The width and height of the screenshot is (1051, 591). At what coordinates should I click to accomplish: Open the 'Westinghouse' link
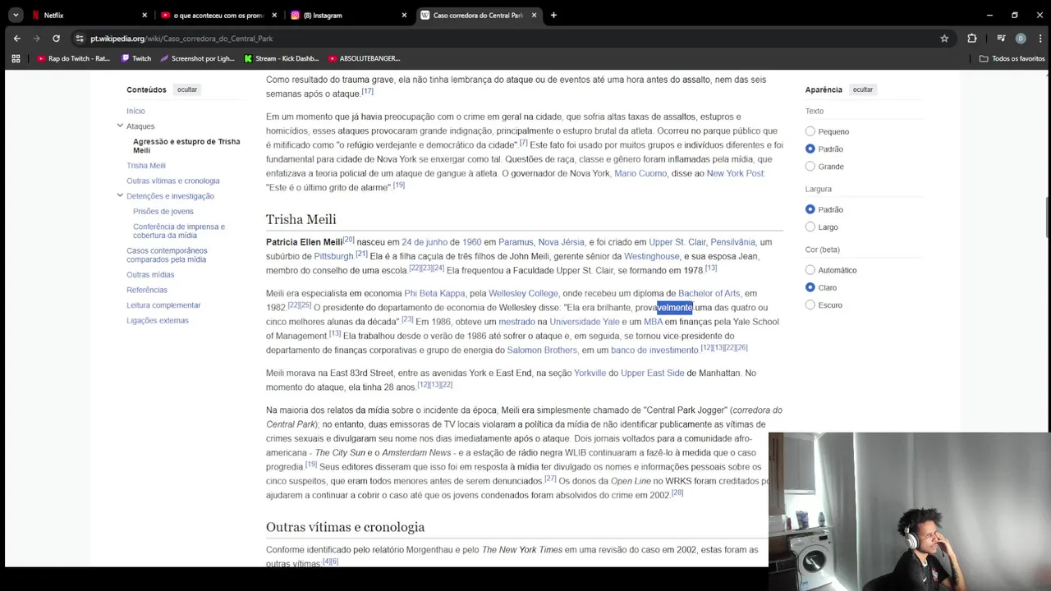click(652, 256)
